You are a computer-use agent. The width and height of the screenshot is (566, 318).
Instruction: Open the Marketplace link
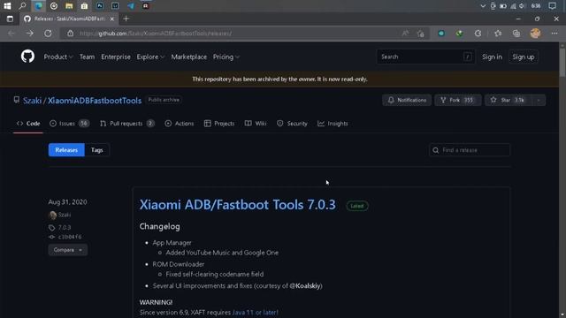tap(188, 57)
